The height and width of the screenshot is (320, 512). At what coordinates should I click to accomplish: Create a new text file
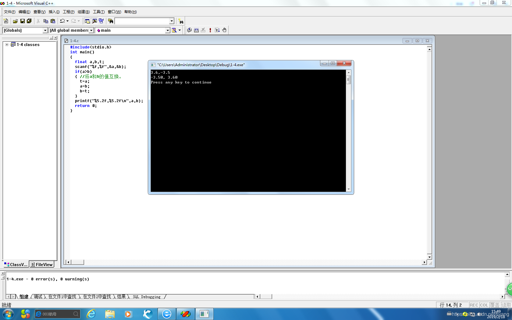6,21
